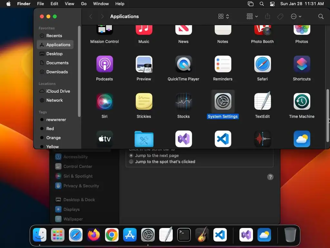Select the Stickies app icon

click(x=144, y=101)
